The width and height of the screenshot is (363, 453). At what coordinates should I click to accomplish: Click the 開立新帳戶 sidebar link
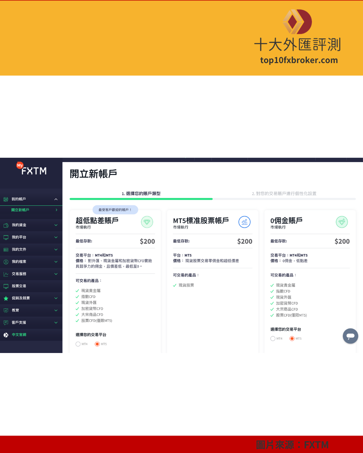point(20,210)
